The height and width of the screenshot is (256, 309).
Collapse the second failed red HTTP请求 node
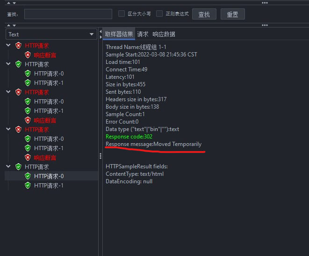[8, 92]
